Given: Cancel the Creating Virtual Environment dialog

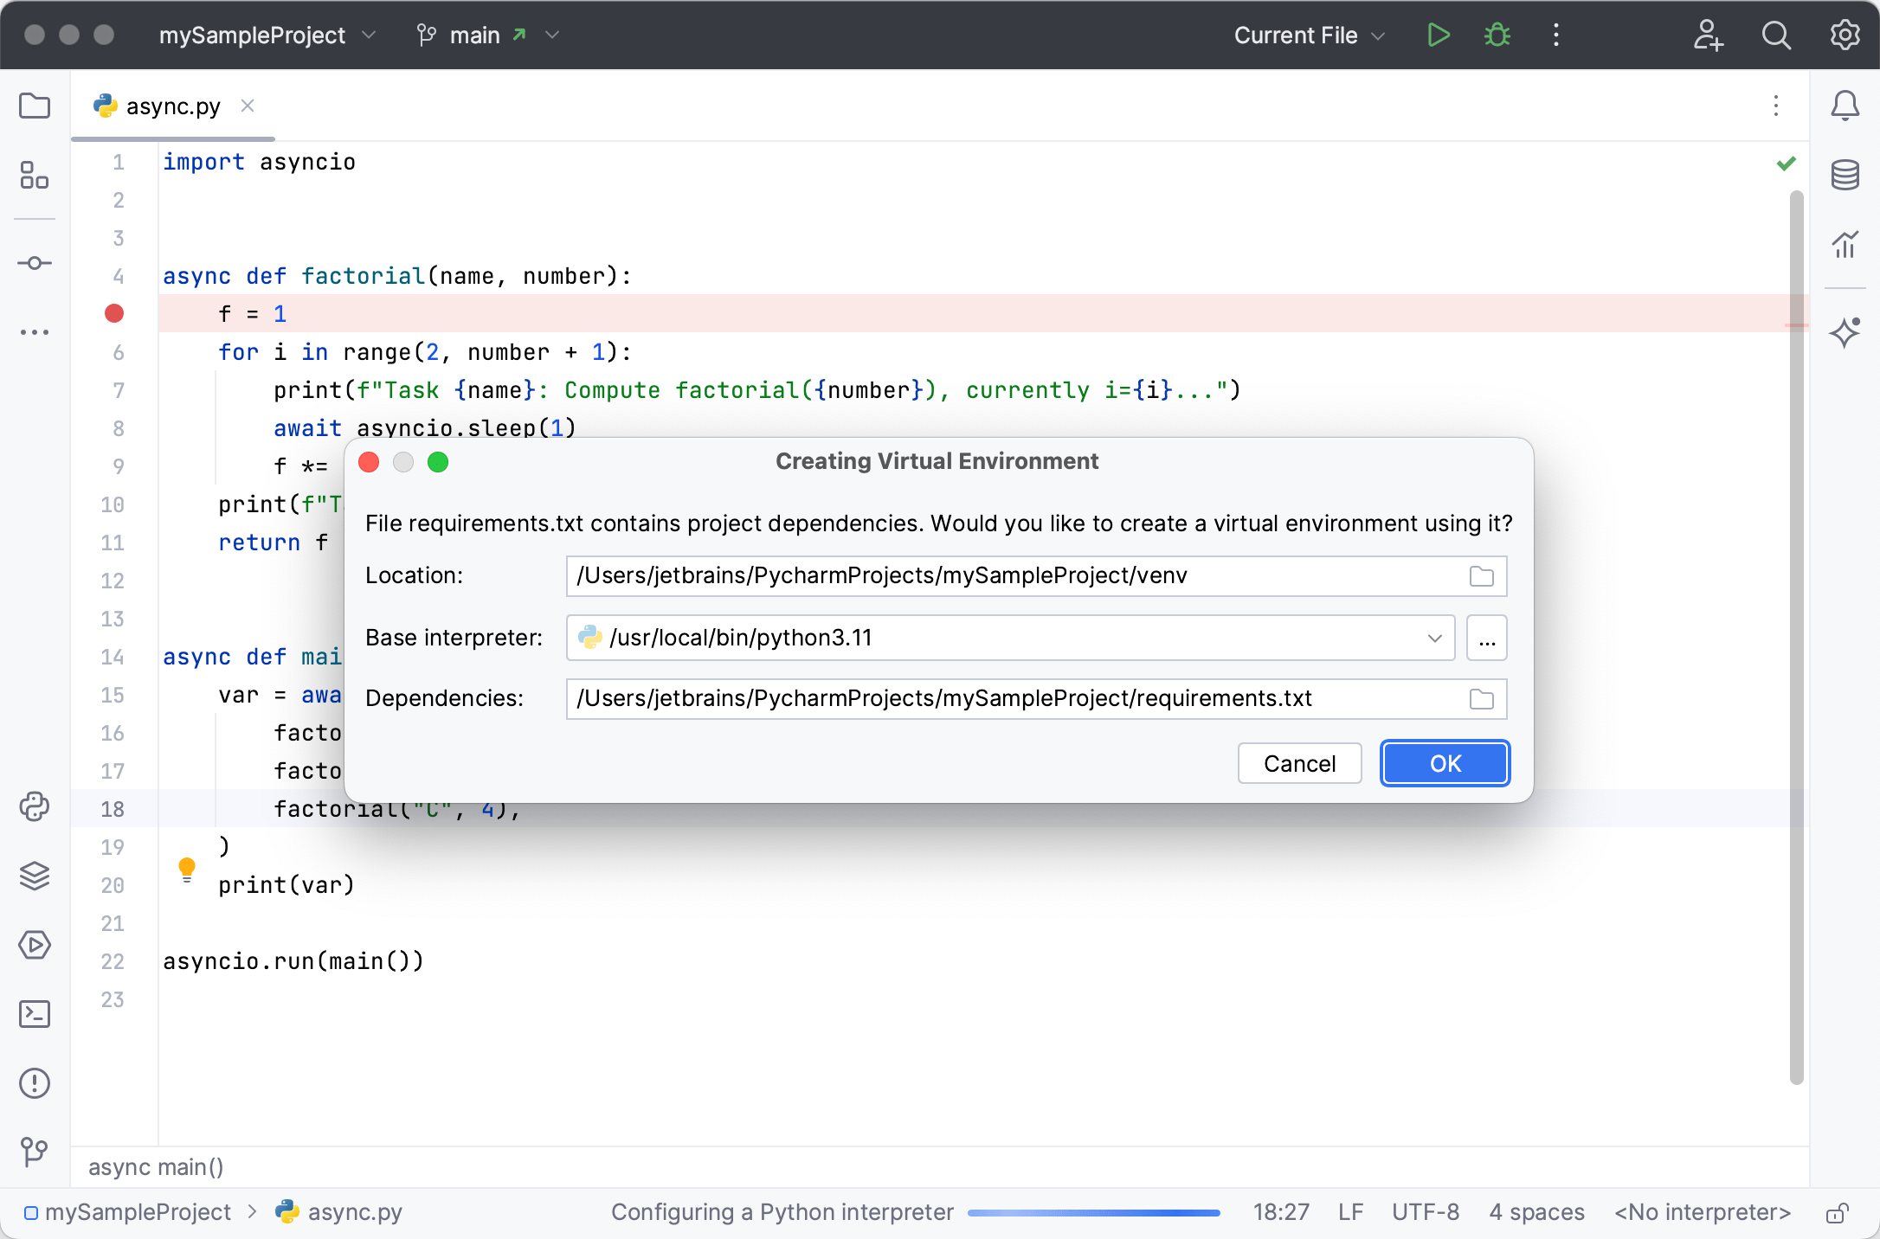Looking at the screenshot, I should pyautogui.click(x=1298, y=763).
